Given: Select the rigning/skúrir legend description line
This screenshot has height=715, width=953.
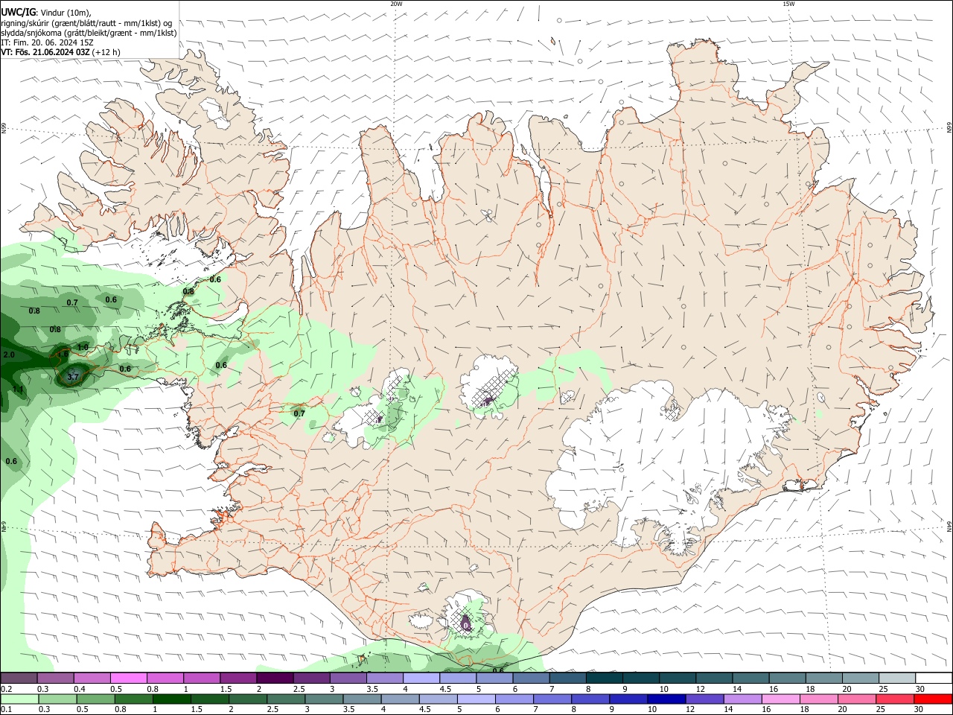Looking at the screenshot, I should 86,23.
